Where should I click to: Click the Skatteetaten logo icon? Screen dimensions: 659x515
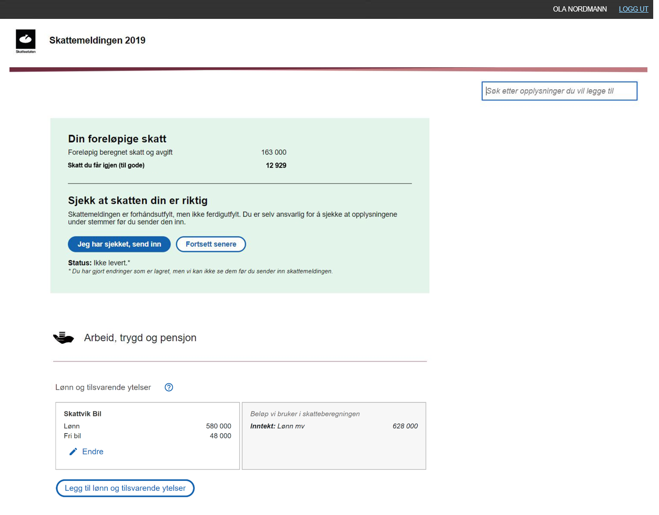coord(26,41)
